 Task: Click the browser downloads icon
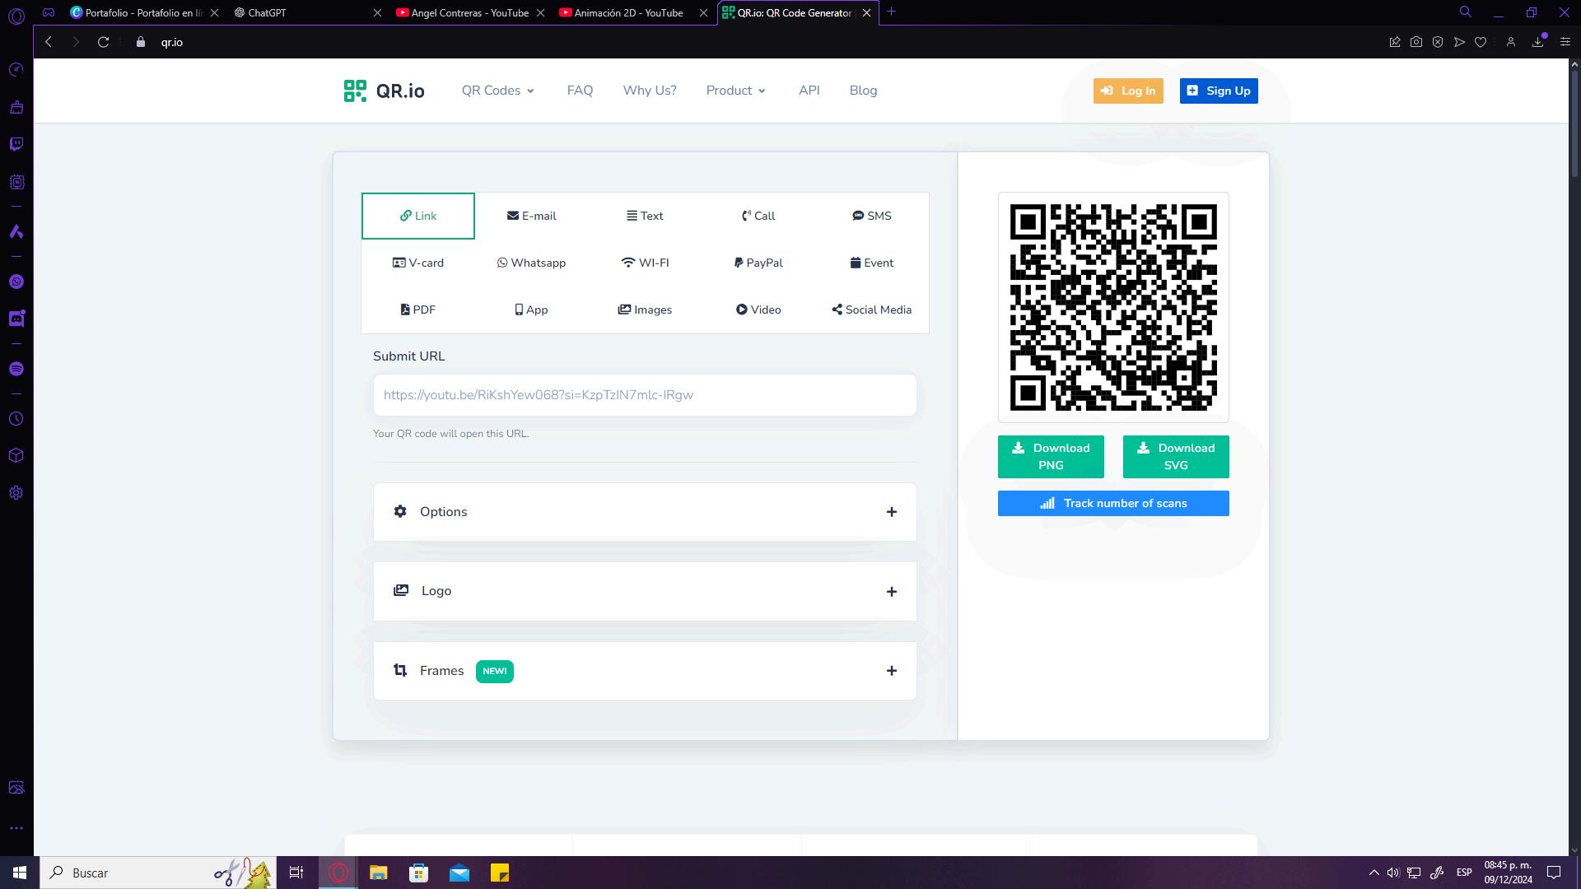1537,42
